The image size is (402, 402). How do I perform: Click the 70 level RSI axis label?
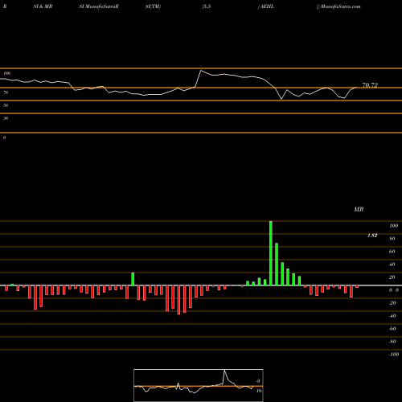click(6, 92)
